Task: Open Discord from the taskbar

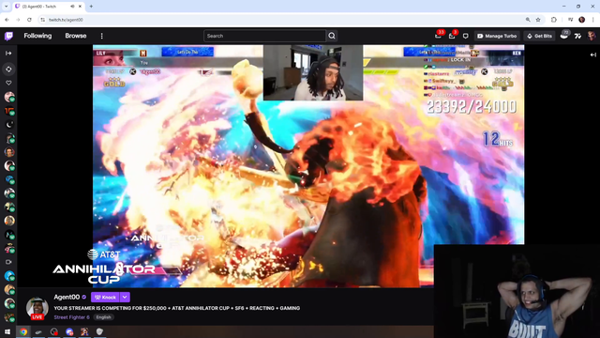Action: tap(69, 331)
